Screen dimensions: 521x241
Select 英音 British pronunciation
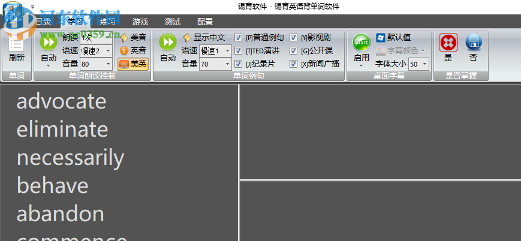click(x=133, y=50)
